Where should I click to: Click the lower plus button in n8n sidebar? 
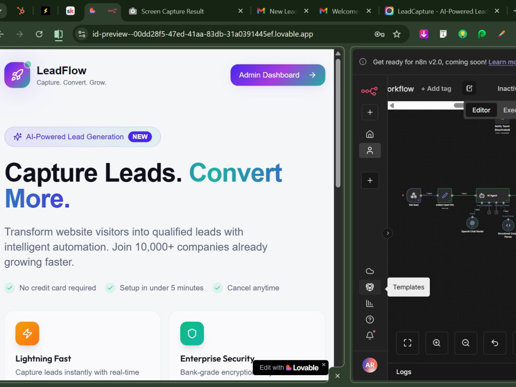tap(370, 180)
